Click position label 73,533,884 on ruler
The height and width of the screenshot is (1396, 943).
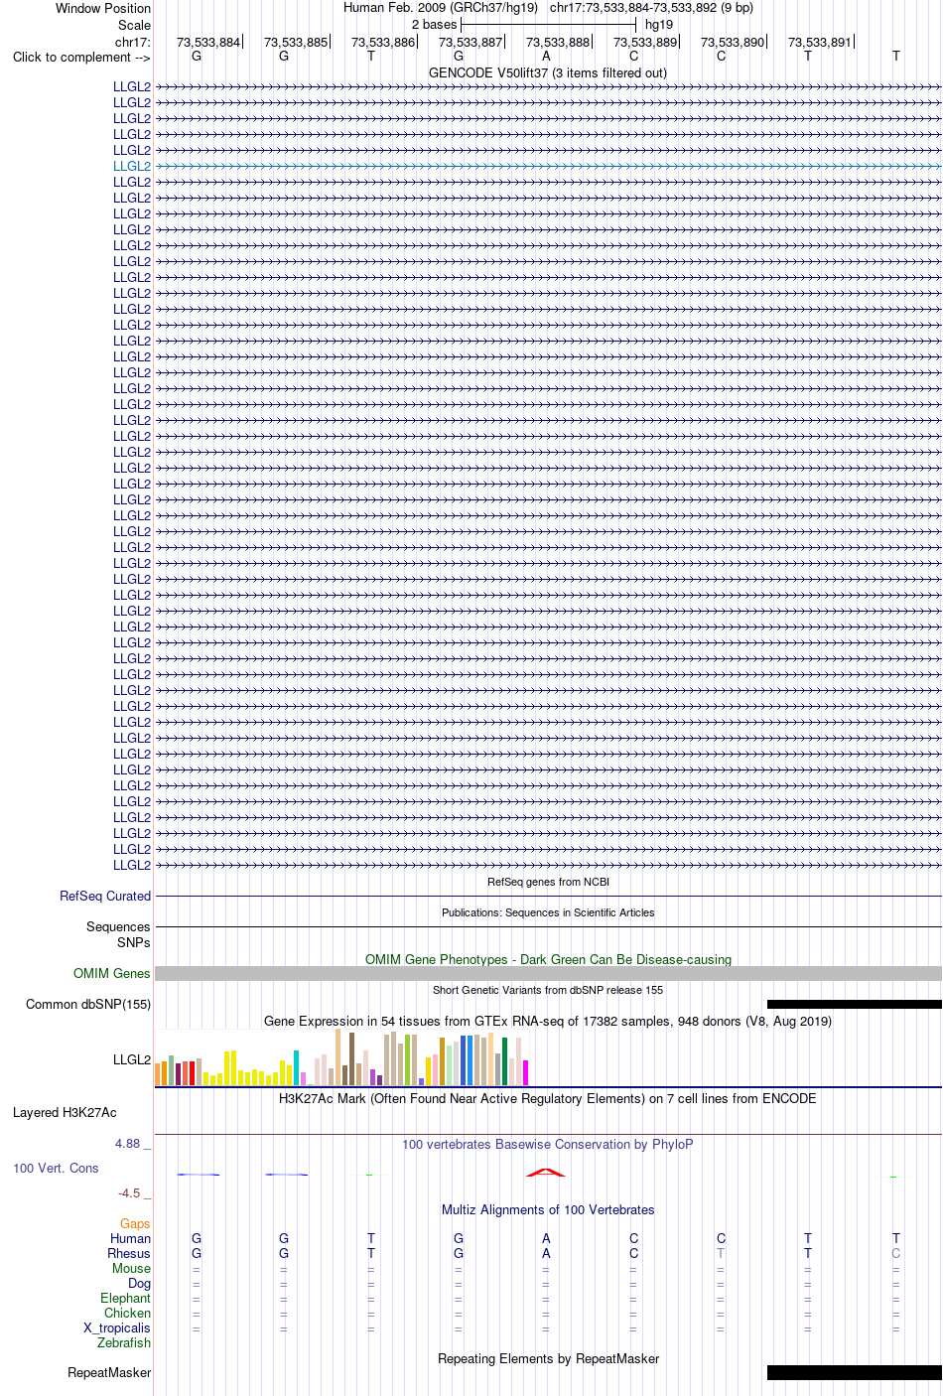pos(208,43)
